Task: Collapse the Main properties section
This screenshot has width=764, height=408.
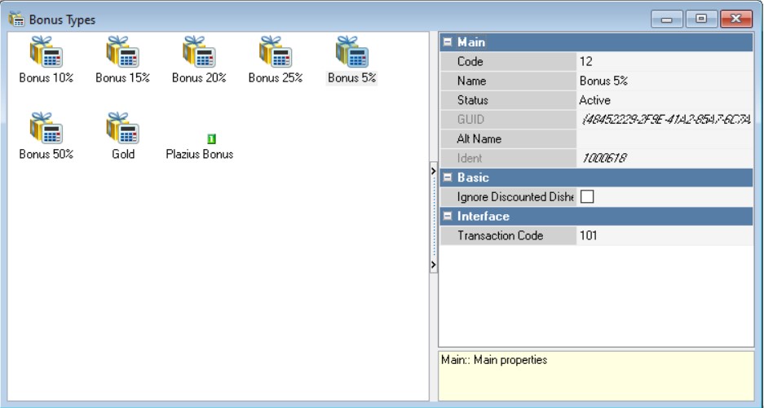Action: pos(447,42)
